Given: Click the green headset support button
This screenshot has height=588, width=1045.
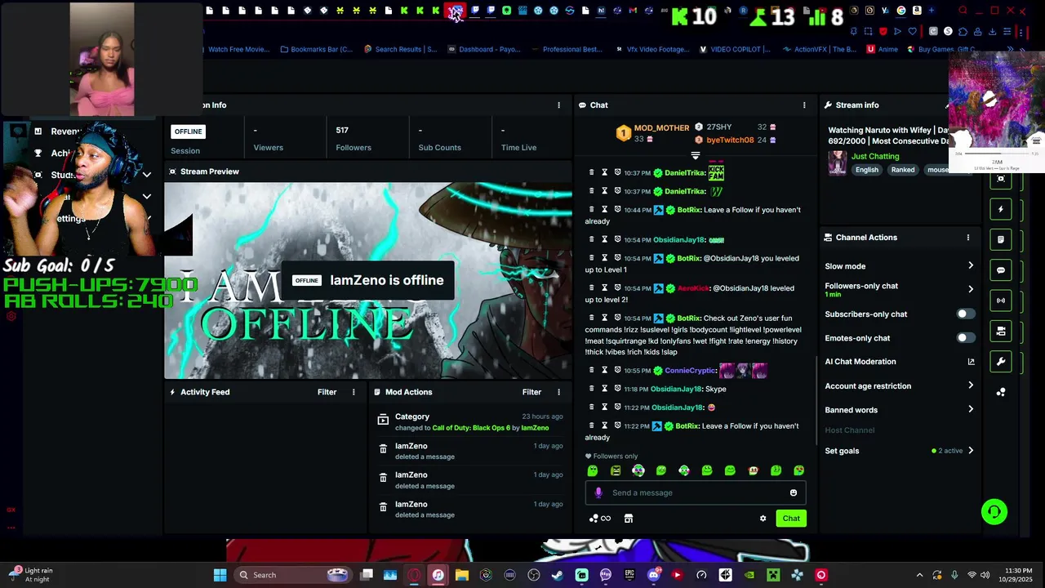Looking at the screenshot, I should [x=994, y=512].
